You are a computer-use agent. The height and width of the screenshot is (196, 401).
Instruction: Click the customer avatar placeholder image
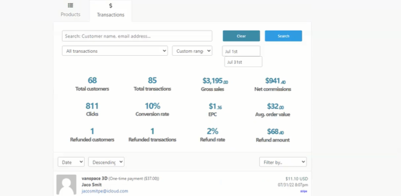coord(67,185)
